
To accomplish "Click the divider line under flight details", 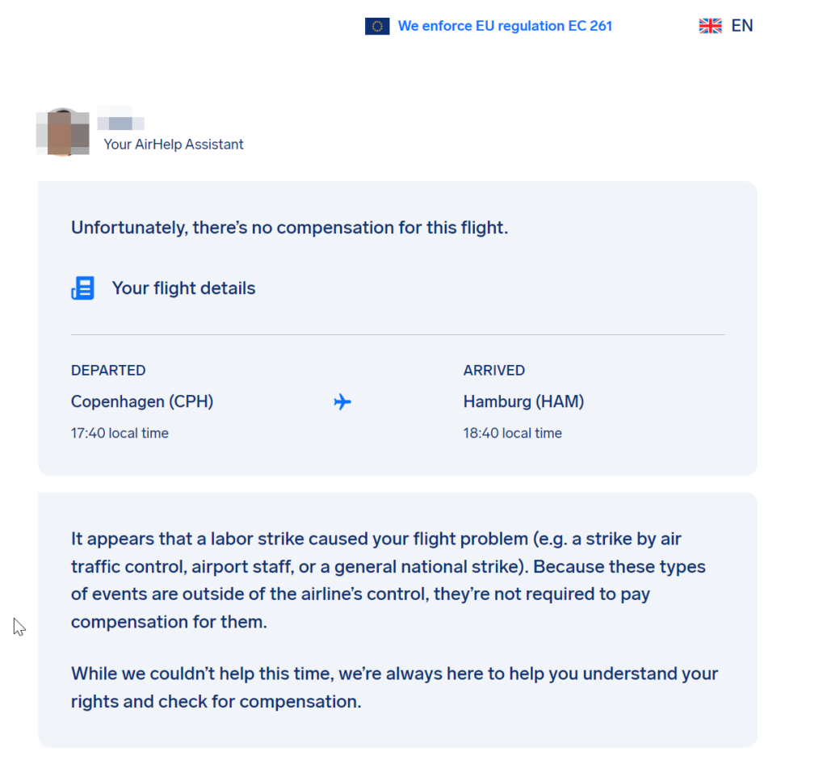I will (x=397, y=334).
